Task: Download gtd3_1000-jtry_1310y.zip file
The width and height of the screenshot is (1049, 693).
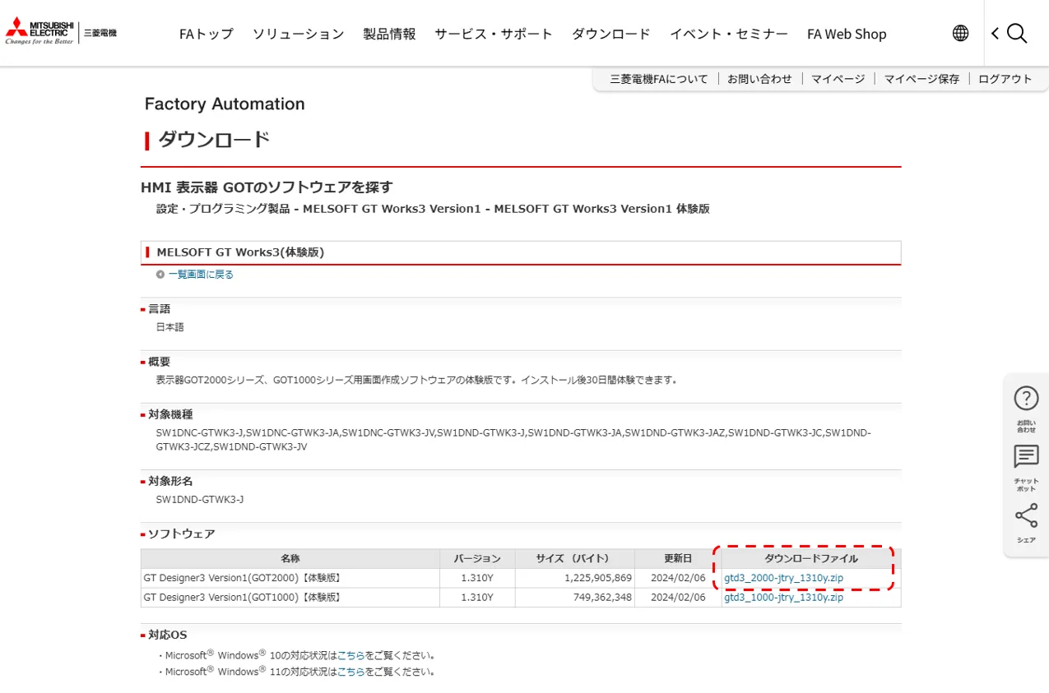Action: point(783,598)
